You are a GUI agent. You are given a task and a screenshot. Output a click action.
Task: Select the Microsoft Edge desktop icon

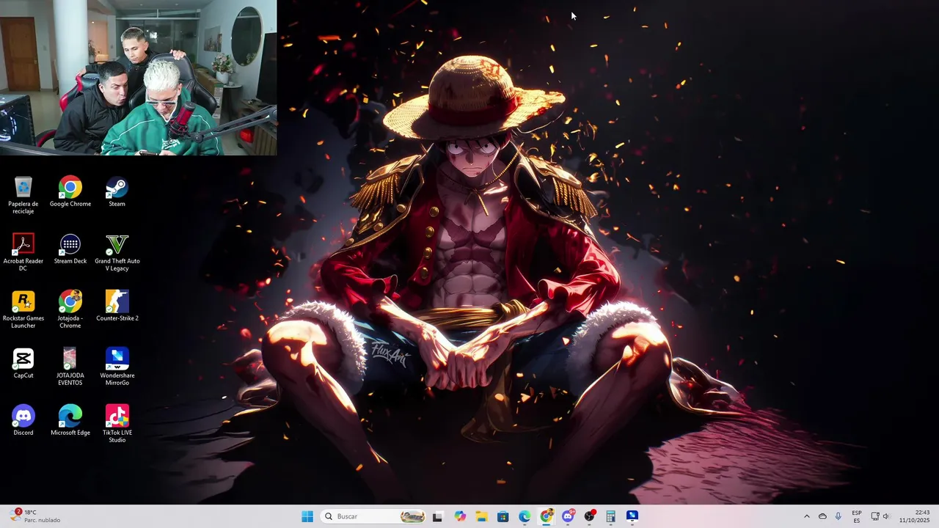[x=70, y=420]
